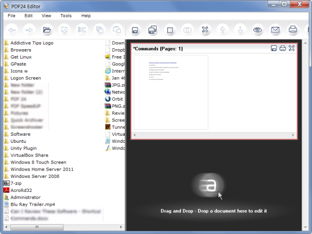
Task: Print using the toolbar printer icon
Action: point(293,30)
